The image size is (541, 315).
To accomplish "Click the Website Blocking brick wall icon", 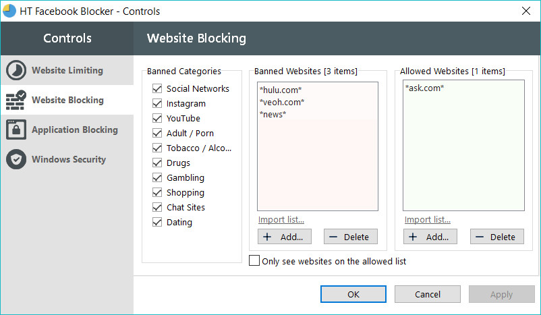I will click(16, 100).
